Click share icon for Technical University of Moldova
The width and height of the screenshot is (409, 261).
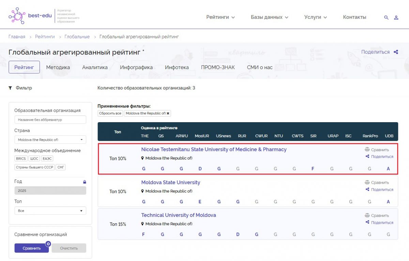[367, 222]
